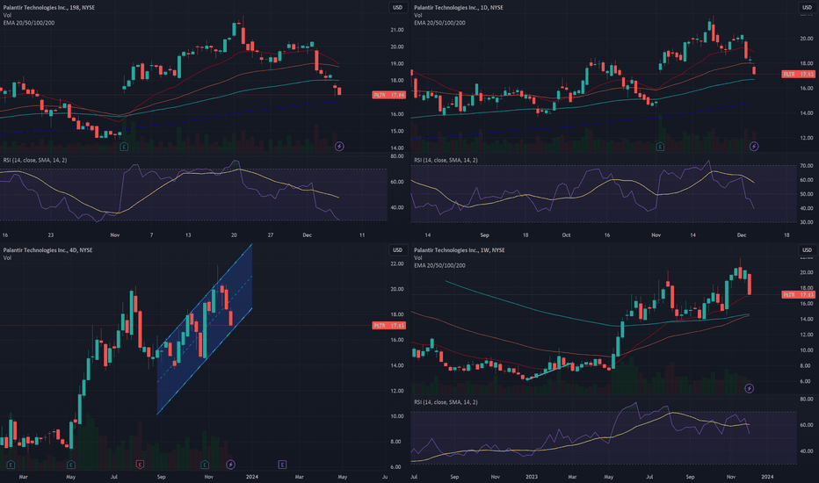Click the lightning event icon on the 198 chart
The height and width of the screenshot is (483, 819).
pyautogui.click(x=339, y=146)
